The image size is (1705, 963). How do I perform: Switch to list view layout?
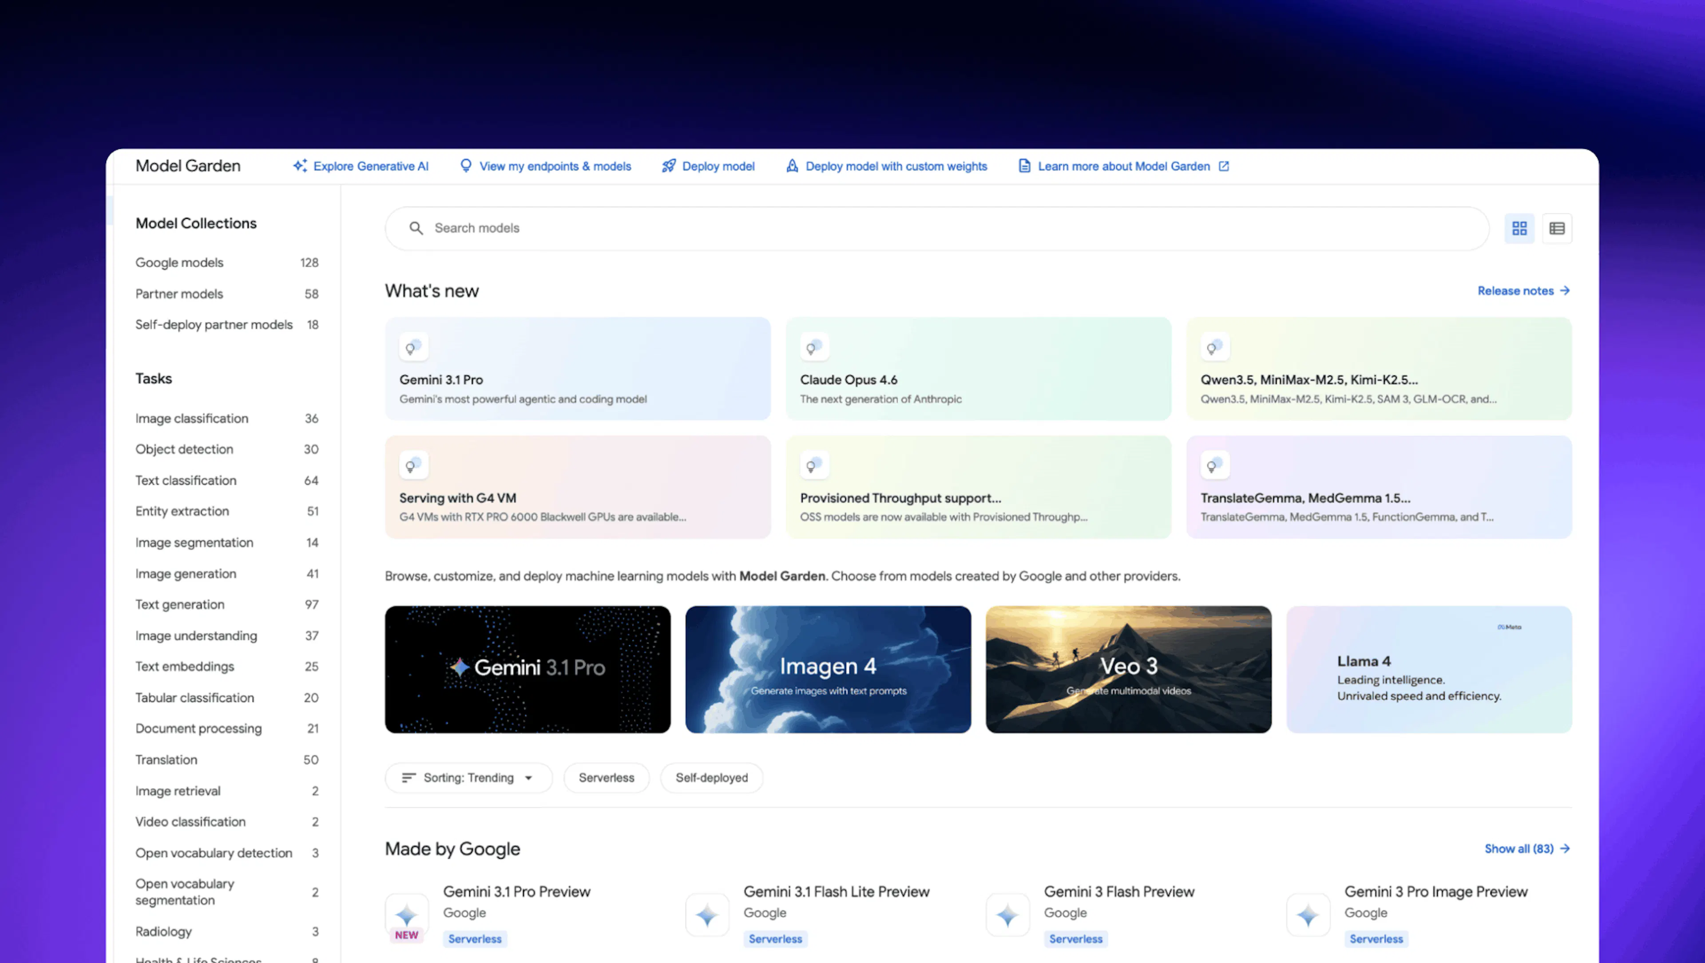pyautogui.click(x=1557, y=228)
